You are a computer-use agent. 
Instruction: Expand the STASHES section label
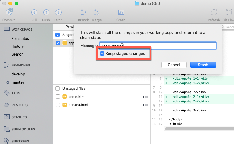click(x=19, y=117)
